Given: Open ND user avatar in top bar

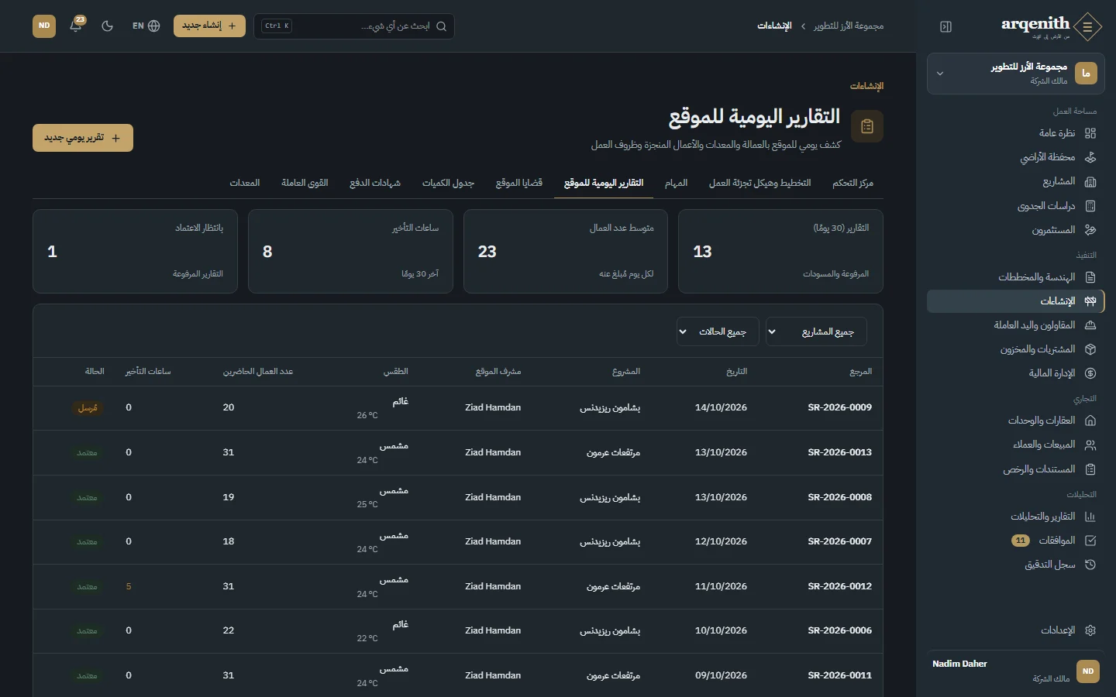Looking at the screenshot, I should point(44,26).
